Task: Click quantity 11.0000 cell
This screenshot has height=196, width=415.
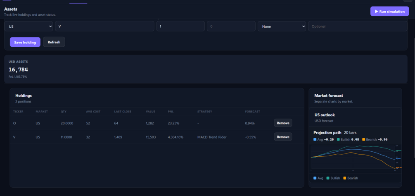Action: point(67,137)
